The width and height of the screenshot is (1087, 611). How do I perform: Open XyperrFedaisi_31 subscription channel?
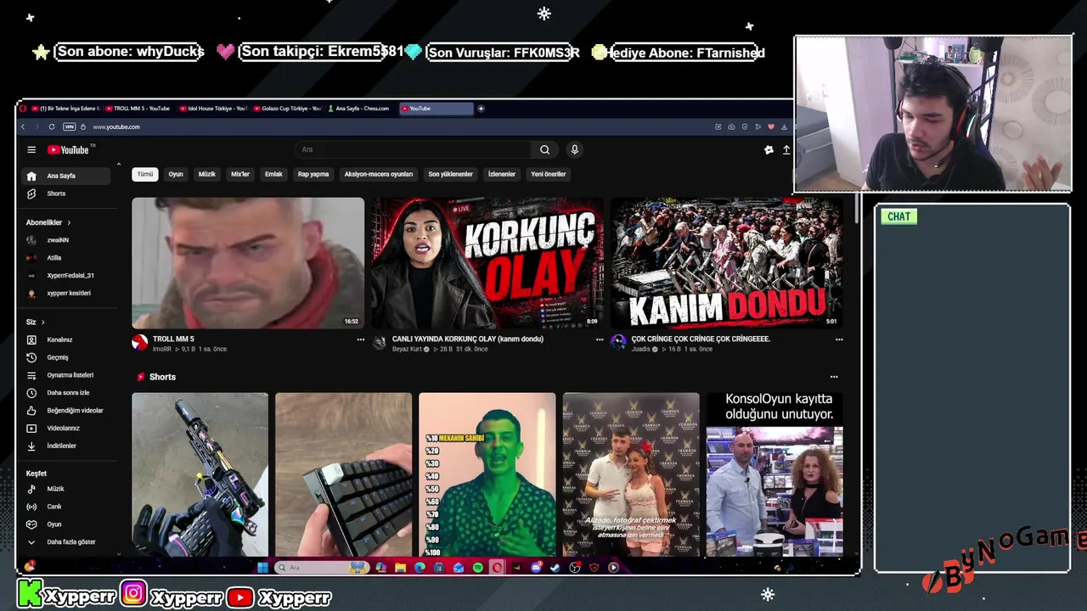pos(65,276)
